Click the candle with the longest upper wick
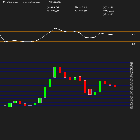140x140 pixels. pos(75,79)
